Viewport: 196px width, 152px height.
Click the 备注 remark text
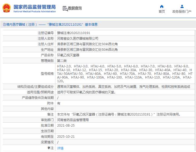click(x=119, y=114)
